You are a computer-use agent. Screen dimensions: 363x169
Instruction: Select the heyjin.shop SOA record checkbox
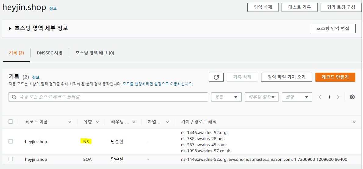click(x=11, y=159)
